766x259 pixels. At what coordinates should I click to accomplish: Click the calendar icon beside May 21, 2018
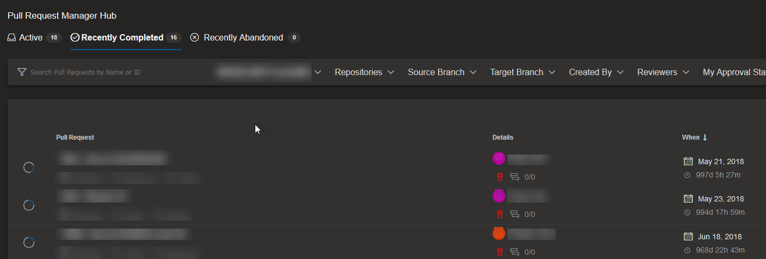pos(688,161)
